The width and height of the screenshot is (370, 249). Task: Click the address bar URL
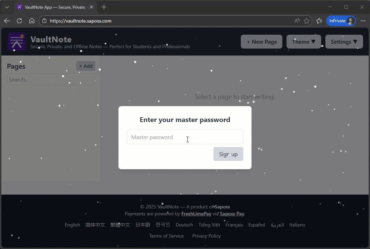point(80,21)
